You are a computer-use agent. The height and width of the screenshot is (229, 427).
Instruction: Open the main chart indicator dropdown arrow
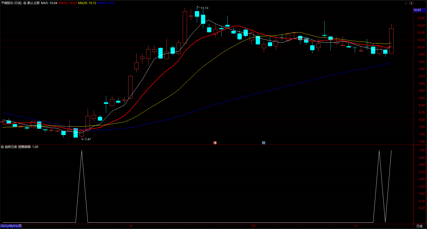[25, 3]
